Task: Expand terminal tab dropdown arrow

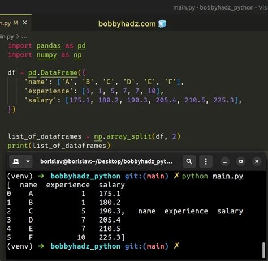Action: 28,161
